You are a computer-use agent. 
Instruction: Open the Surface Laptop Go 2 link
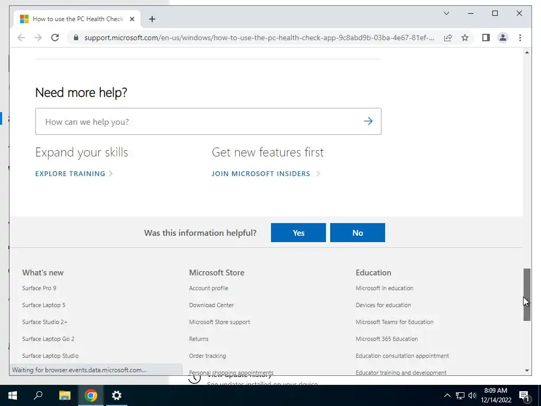click(48, 339)
